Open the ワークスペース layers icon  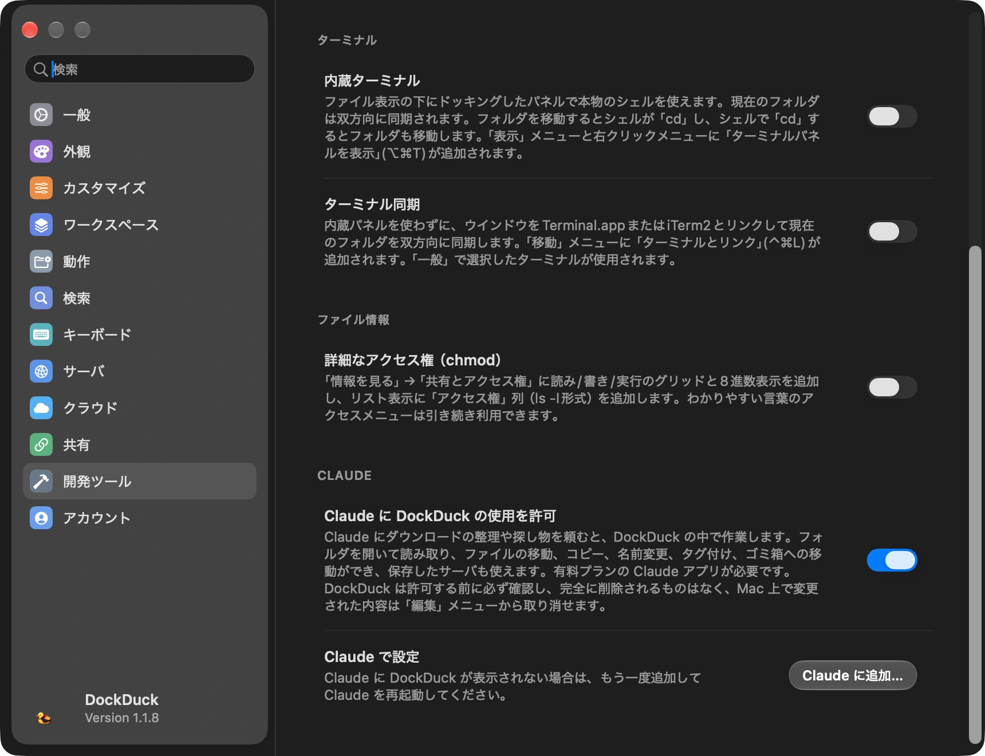(41, 225)
